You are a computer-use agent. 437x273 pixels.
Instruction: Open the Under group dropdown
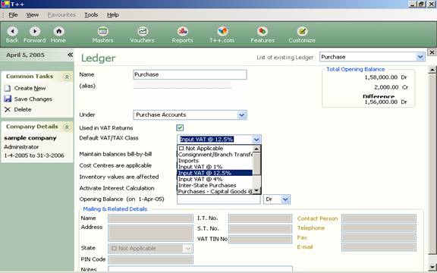[x=241, y=115]
